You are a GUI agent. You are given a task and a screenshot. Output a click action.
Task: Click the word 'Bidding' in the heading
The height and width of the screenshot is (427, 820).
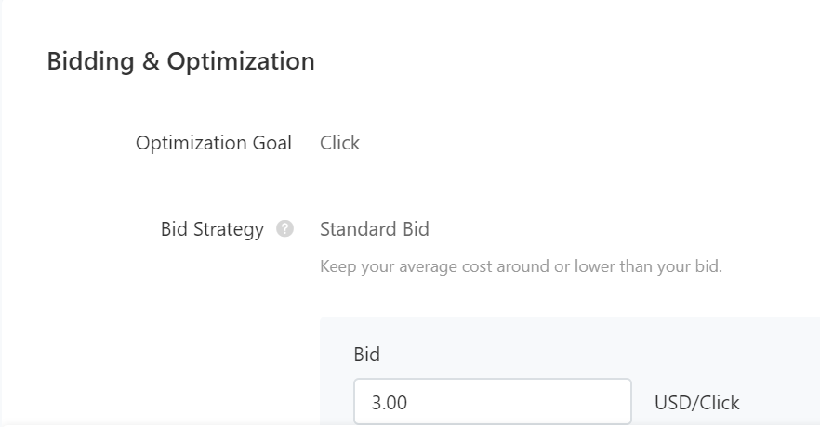pyautogui.click(x=91, y=61)
